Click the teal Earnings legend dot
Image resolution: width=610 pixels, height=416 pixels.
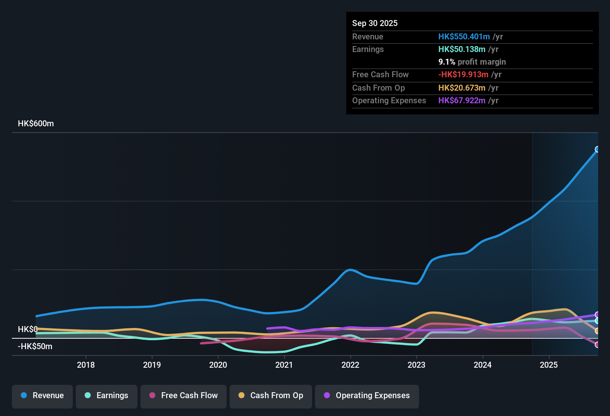[88, 396]
